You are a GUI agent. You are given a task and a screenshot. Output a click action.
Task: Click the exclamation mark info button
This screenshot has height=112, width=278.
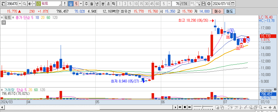tap(65, 4)
